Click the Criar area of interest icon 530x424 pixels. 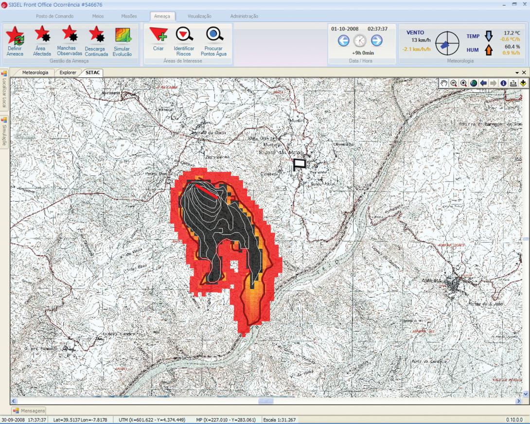[158, 34]
